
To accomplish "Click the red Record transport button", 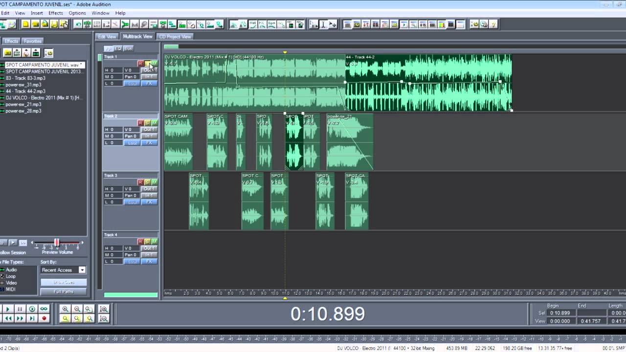I will pyautogui.click(x=44, y=318).
